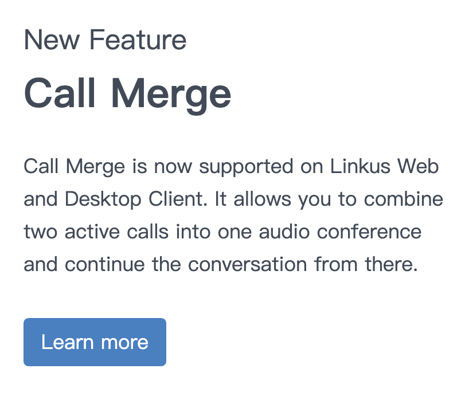469x400 pixels.
Task: Click "Call Merge" at the paragraph start
Action: (74, 167)
